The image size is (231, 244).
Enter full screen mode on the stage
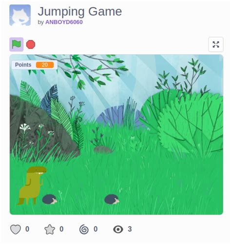(x=216, y=44)
